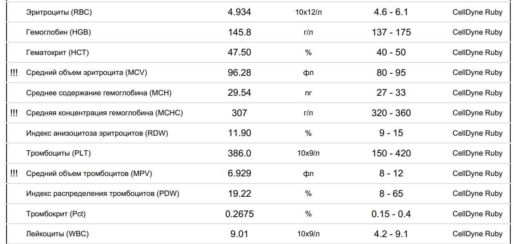Image resolution: width=514 pixels, height=244 pixels.
Task: Click the alert marker beside MPV row
Action: coord(14,174)
